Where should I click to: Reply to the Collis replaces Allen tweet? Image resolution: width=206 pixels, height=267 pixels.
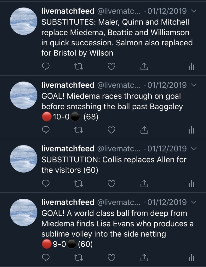(46, 184)
